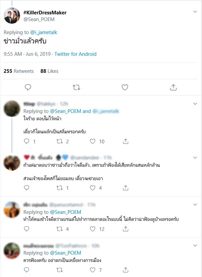
Task: Retweet the reply with 4 retweets
Action: coord(60,229)
